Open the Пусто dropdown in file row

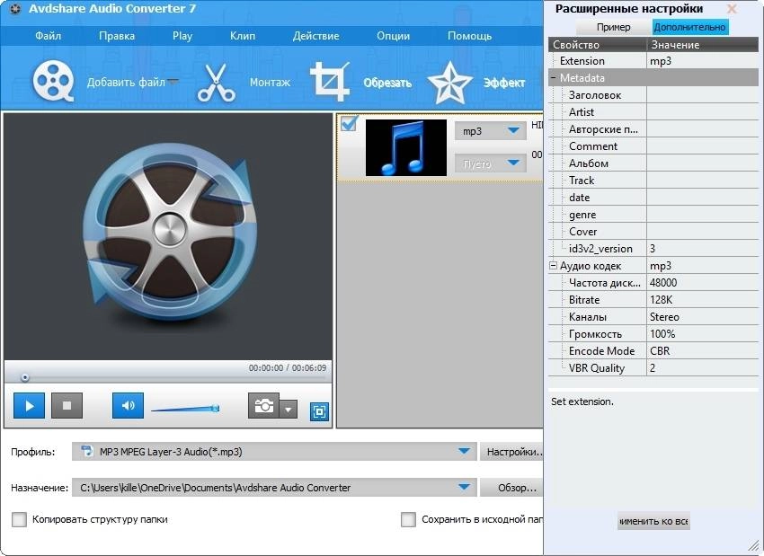click(x=490, y=163)
